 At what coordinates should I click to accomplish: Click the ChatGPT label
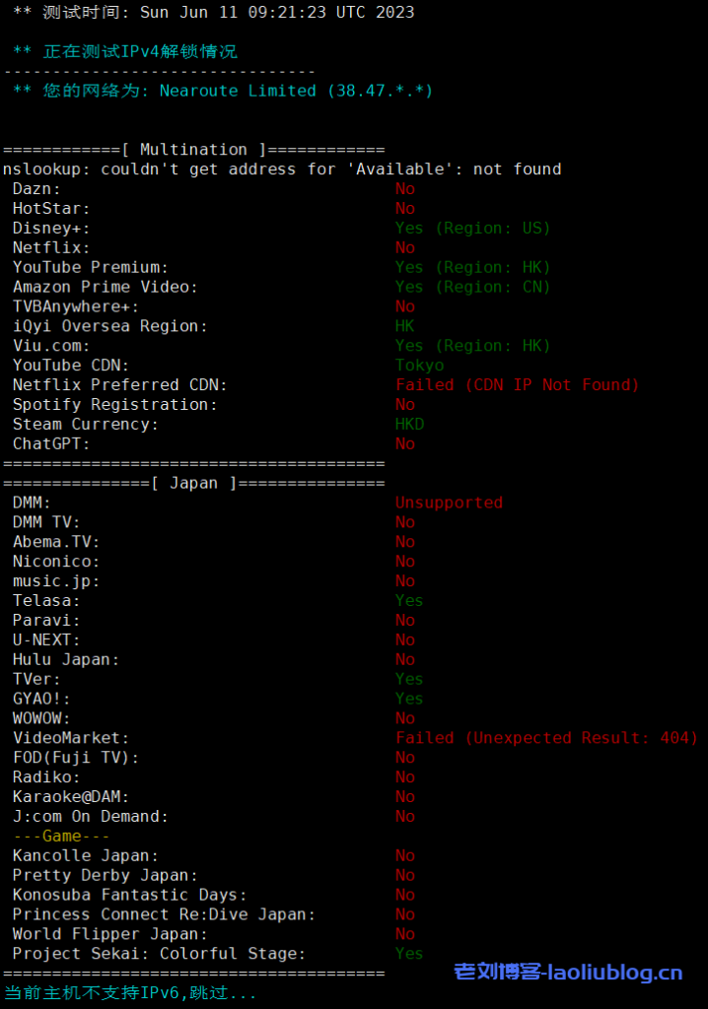coord(51,443)
